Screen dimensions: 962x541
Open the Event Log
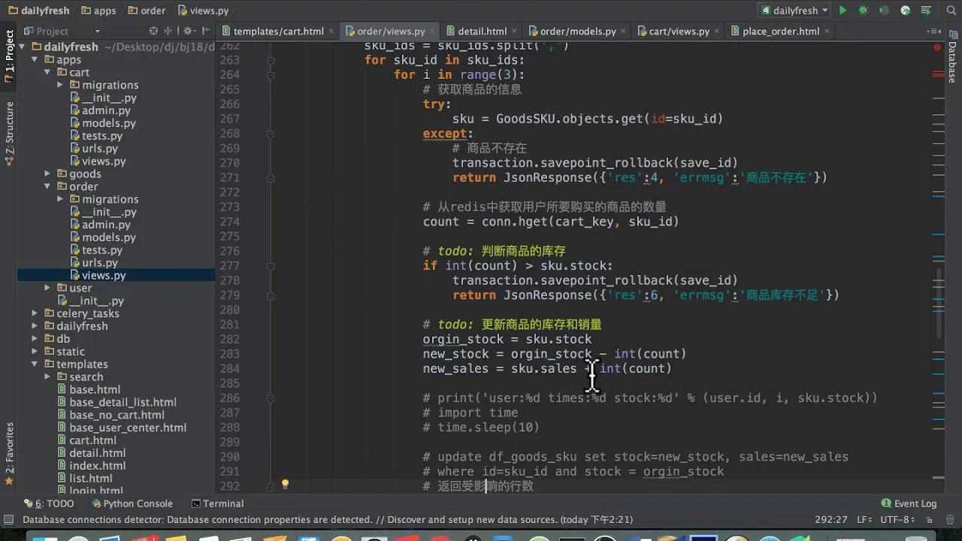(x=909, y=503)
